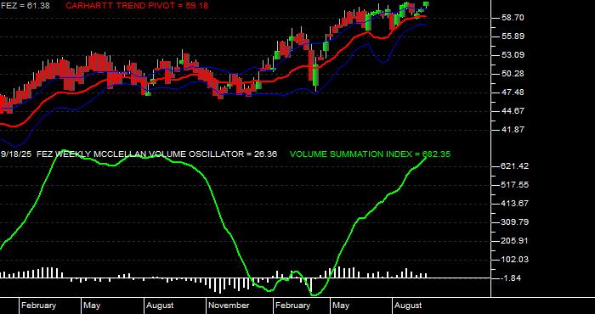This screenshot has width=595, height=314.
Task: Click the 9/18/25 date label
Action: [16, 154]
